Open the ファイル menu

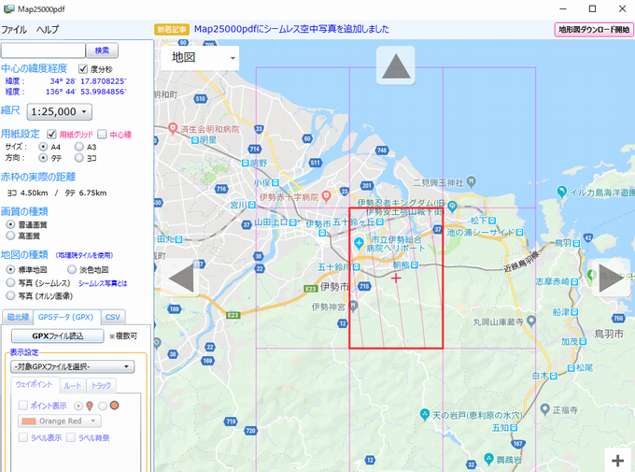(14, 29)
